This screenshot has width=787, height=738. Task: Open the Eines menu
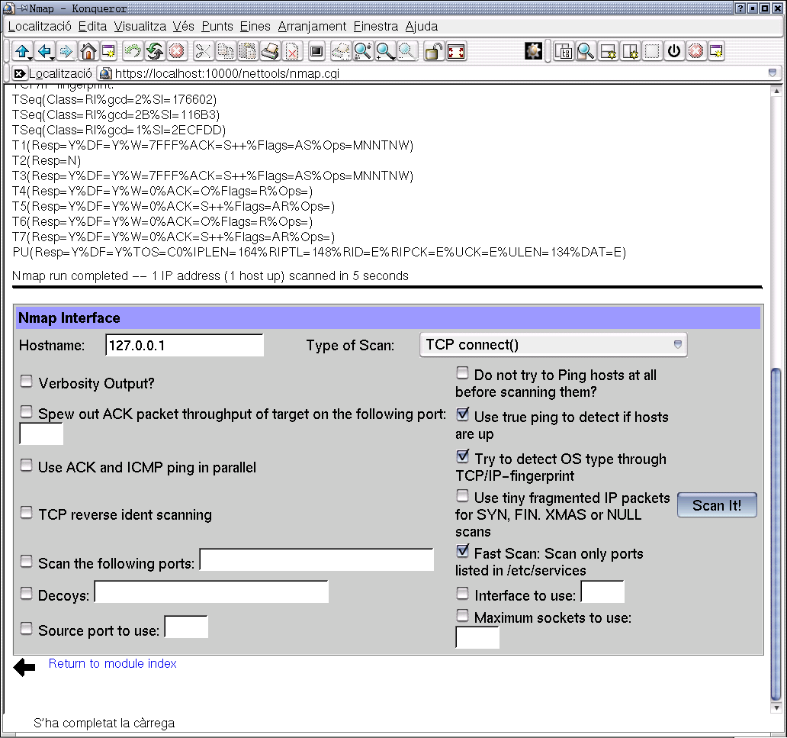255,26
